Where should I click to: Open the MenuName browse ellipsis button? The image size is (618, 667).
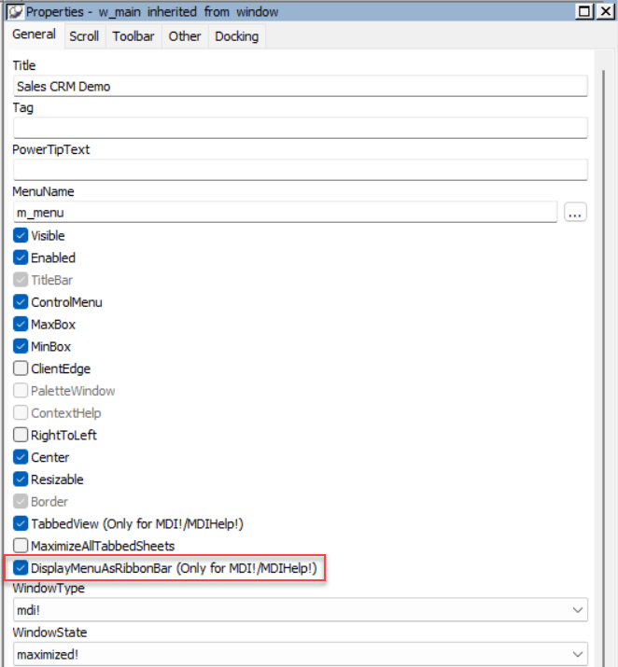click(575, 213)
